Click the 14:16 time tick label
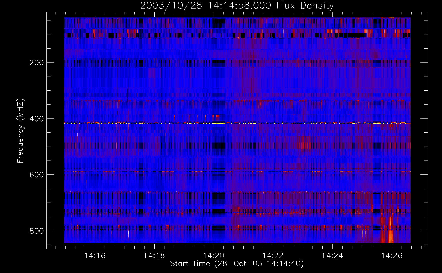The image size is (442, 273). click(95, 256)
